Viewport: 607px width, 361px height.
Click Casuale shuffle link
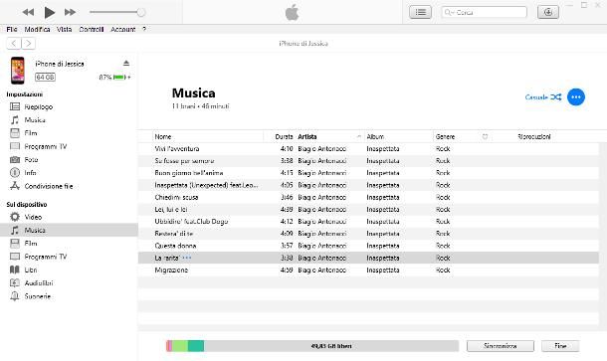(x=543, y=97)
